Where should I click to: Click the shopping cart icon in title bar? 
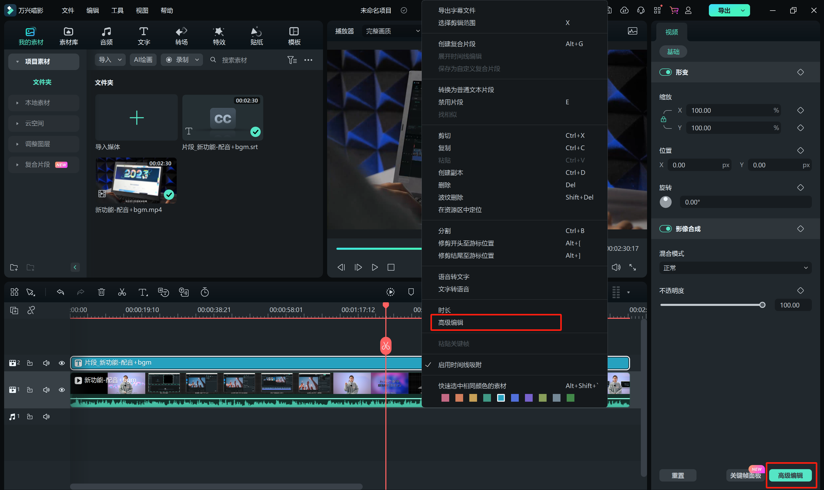[x=674, y=11]
